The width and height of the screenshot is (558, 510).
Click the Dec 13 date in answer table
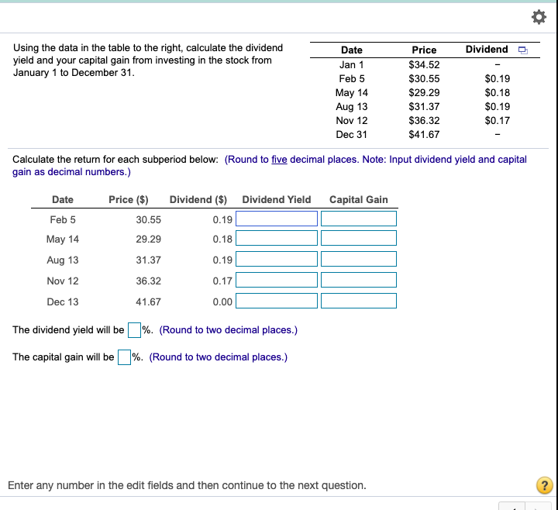(63, 302)
